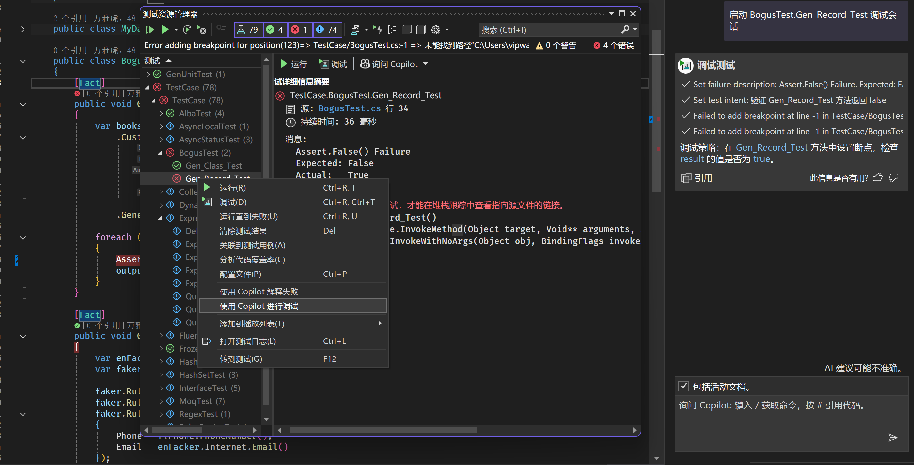Viewport: 914px width, 465px height.
Task: Collapse all test nodes
Action: pos(421,30)
